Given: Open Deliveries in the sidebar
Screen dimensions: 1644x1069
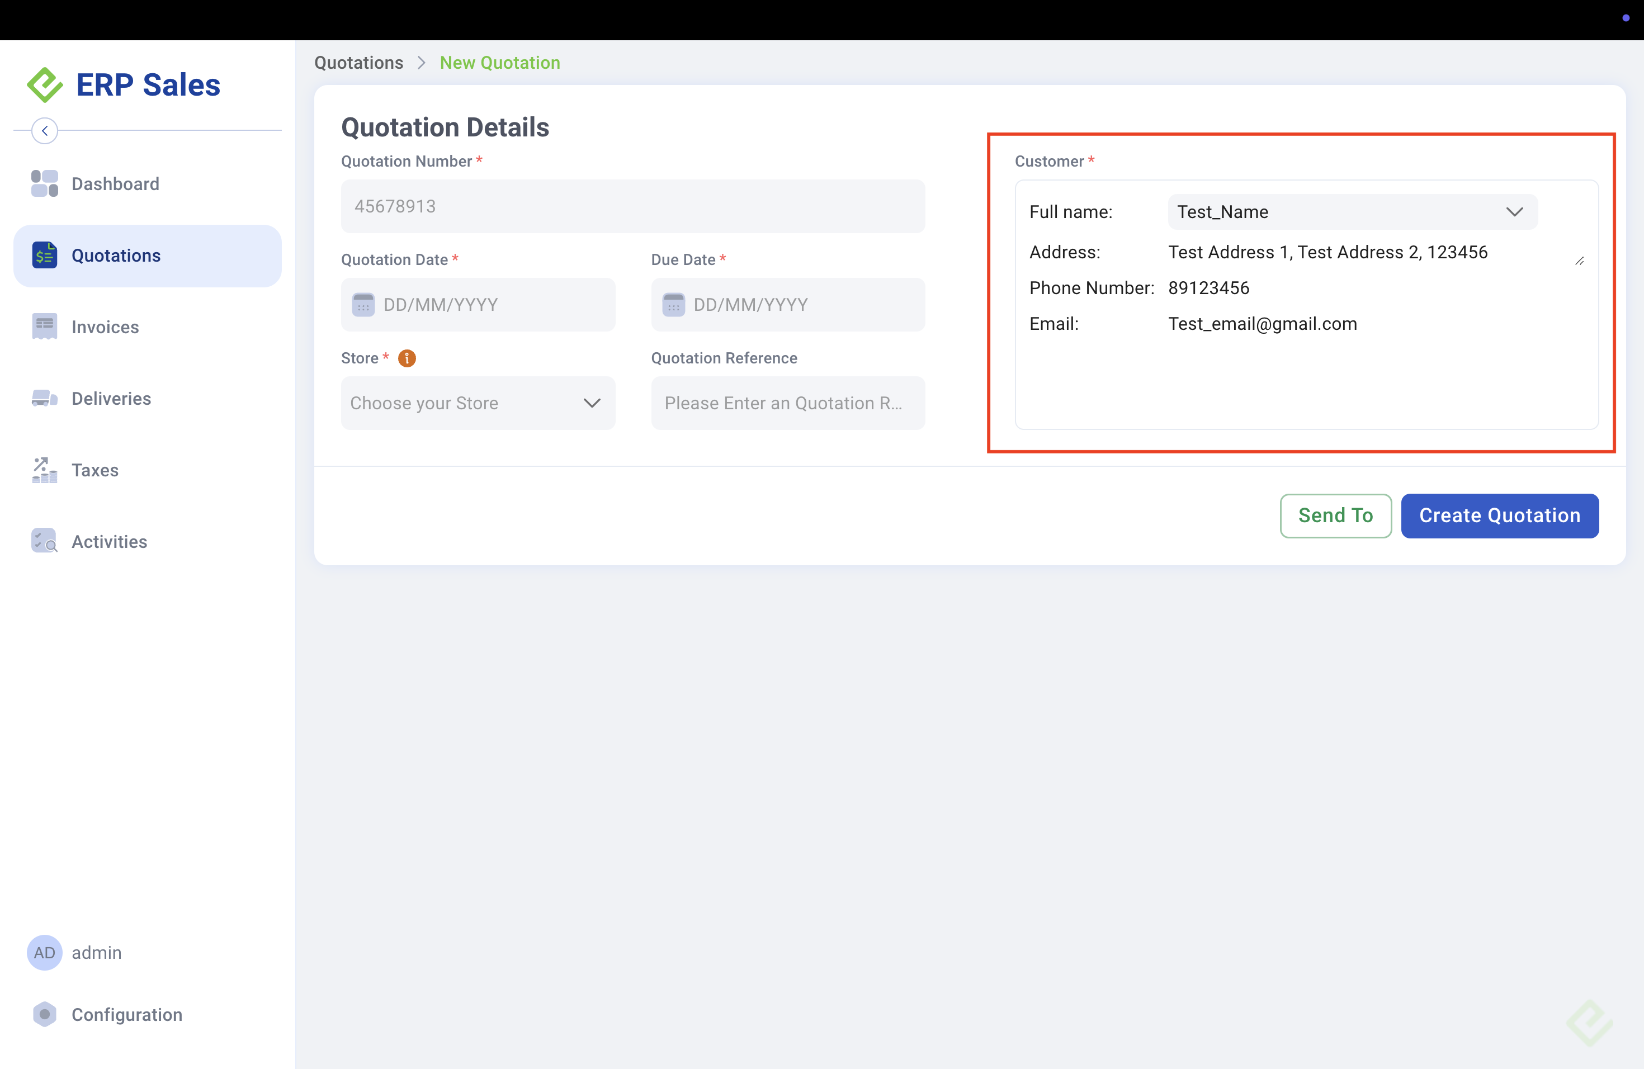Looking at the screenshot, I should (147, 399).
